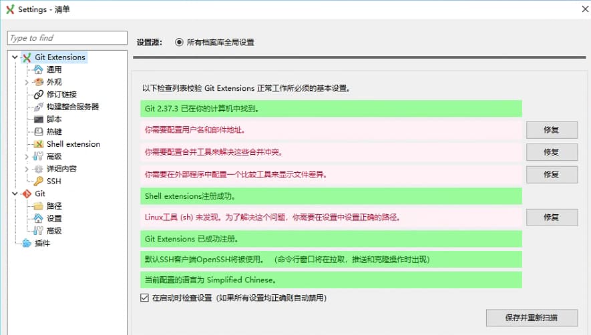591x335 pixels.
Task: Click the key icon next to SSH
Action: point(39,182)
